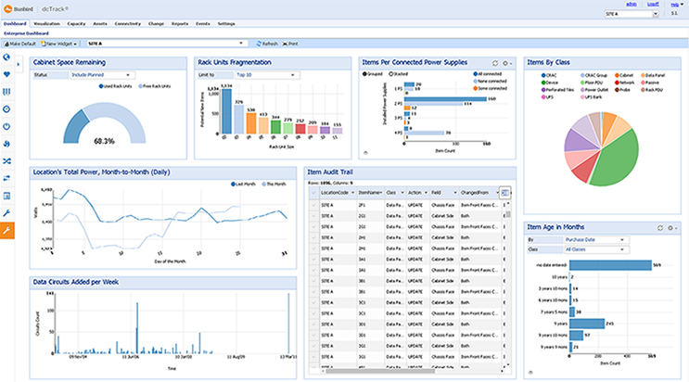Click small icon at bottom of Item Age widget
Viewport: 689px width, 382px height.
click(x=530, y=373)
